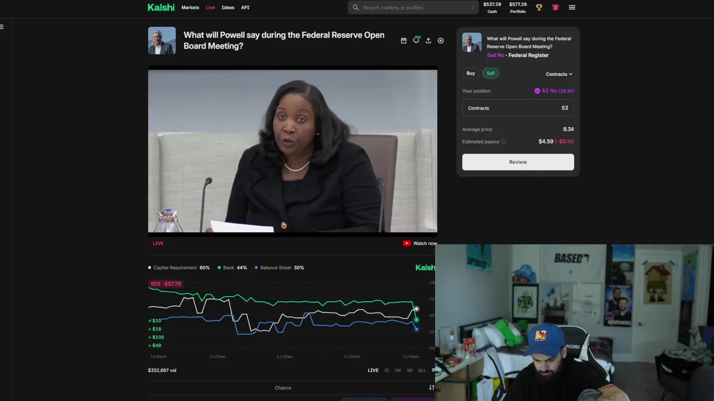
Task: Select the Capital Requirement 60% legend item
Action: 178,268
